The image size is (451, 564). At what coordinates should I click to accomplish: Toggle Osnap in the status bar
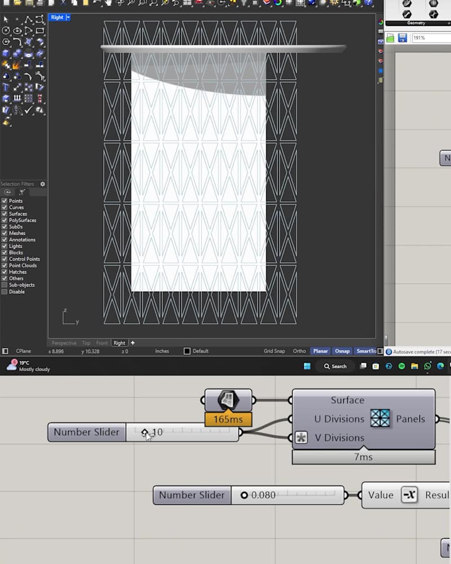[342, 351]
